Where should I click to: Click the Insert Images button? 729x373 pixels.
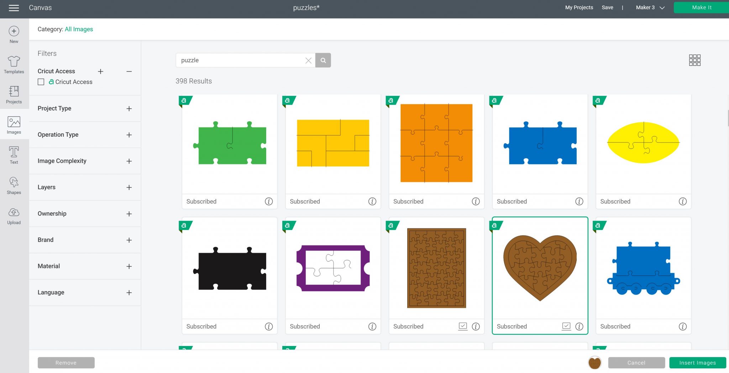(x=697, y=363)
